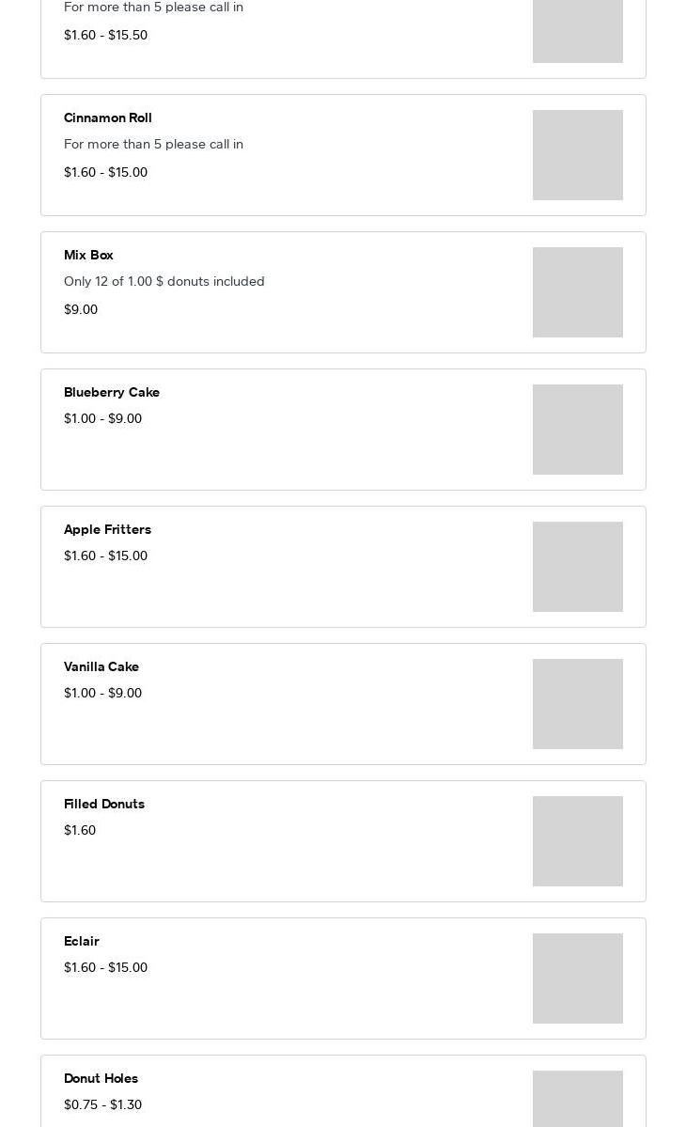Click the Mix Box $9.00 price
Screen dimensions: 686x1127
point(81,310)
